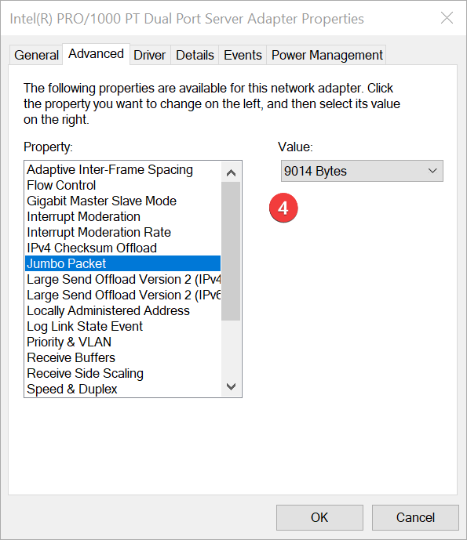467x540 pixels.
Task: Select IPv4 Checksum Offload property
Action: coord(122,248)
